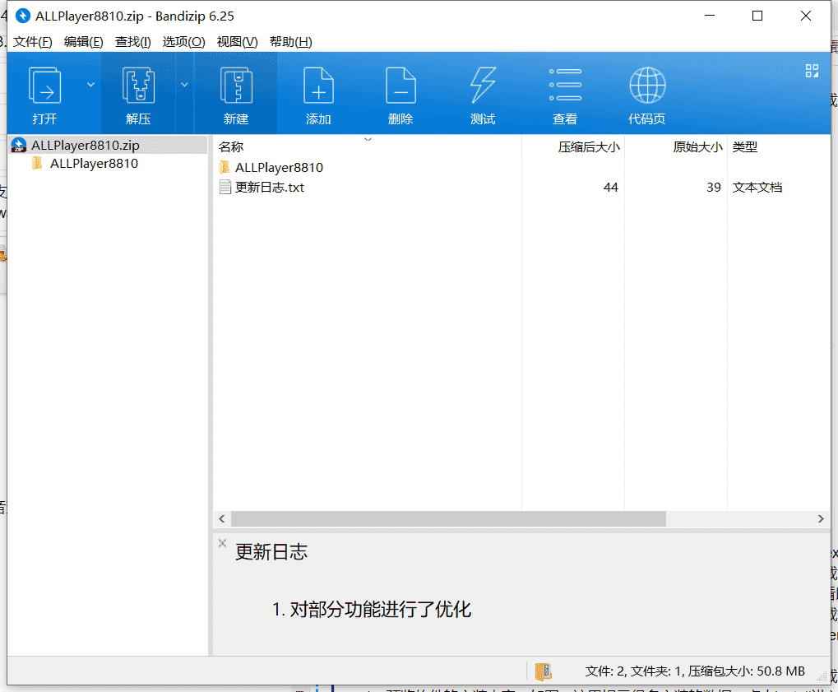
Task: Sort by 名称 column header
Action: [x=231, y=146]
